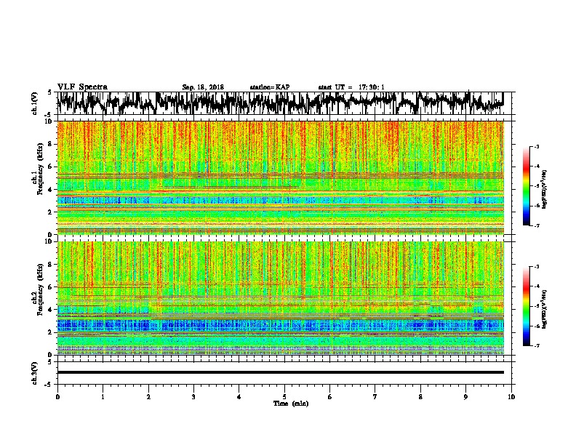Viewport: 576px width, 445px height.
Task: Click the ch.2 spectrogram color scale bar
Action: coord(527,306)
